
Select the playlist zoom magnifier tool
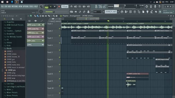54,16
